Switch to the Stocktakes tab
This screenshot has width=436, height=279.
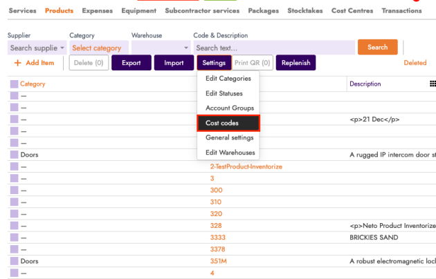(305, 11)
